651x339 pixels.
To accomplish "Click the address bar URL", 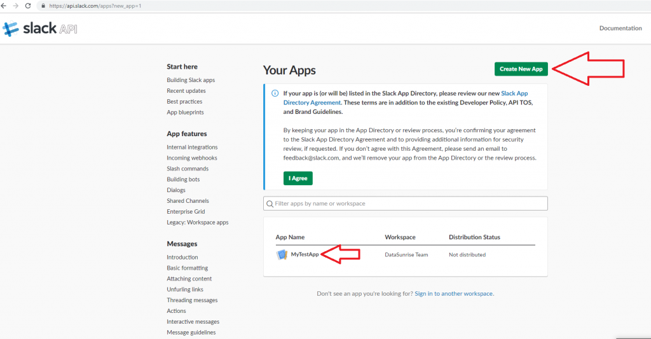I will [x=95, y=6].
